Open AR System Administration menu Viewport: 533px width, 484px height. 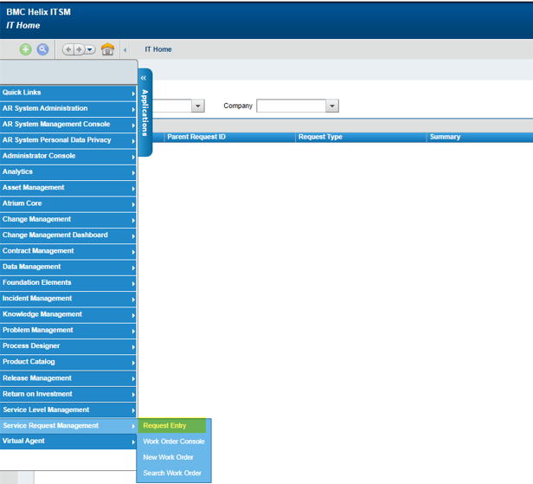point(68,109)
